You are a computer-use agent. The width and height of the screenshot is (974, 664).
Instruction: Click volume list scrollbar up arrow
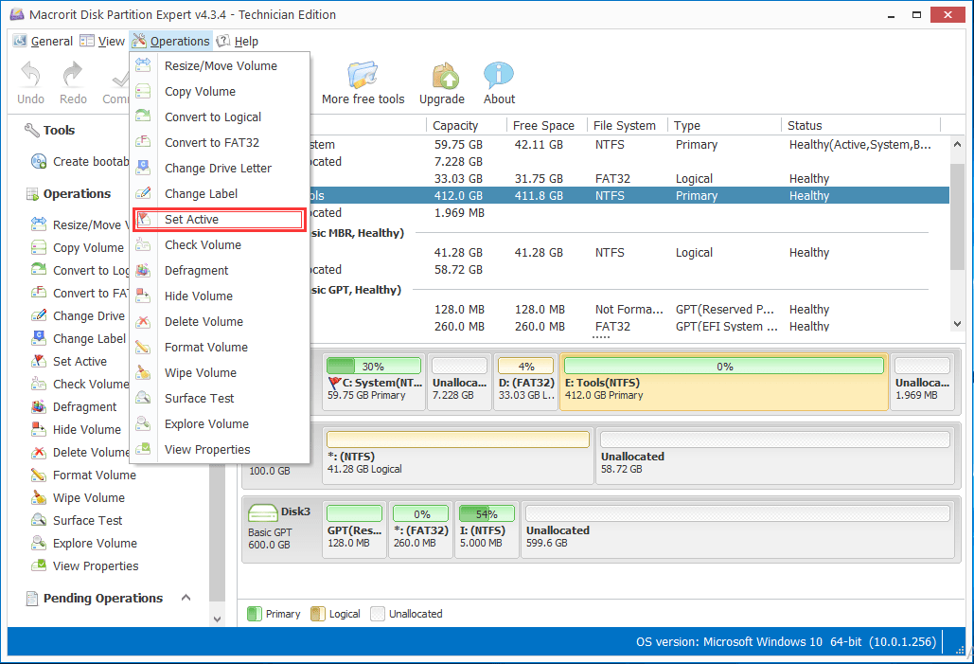click(957, 144)
